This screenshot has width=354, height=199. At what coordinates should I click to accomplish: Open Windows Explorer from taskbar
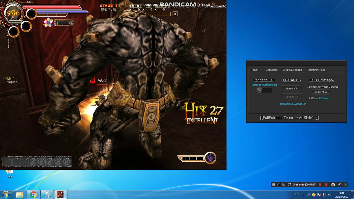tap(20, 195)
